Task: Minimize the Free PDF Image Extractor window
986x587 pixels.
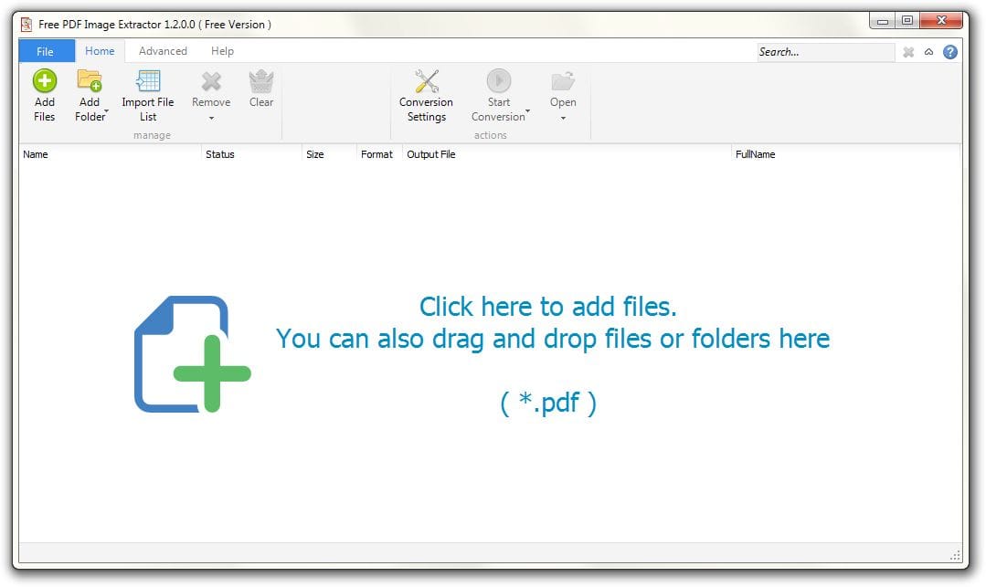Action: [x=882, y=21]
